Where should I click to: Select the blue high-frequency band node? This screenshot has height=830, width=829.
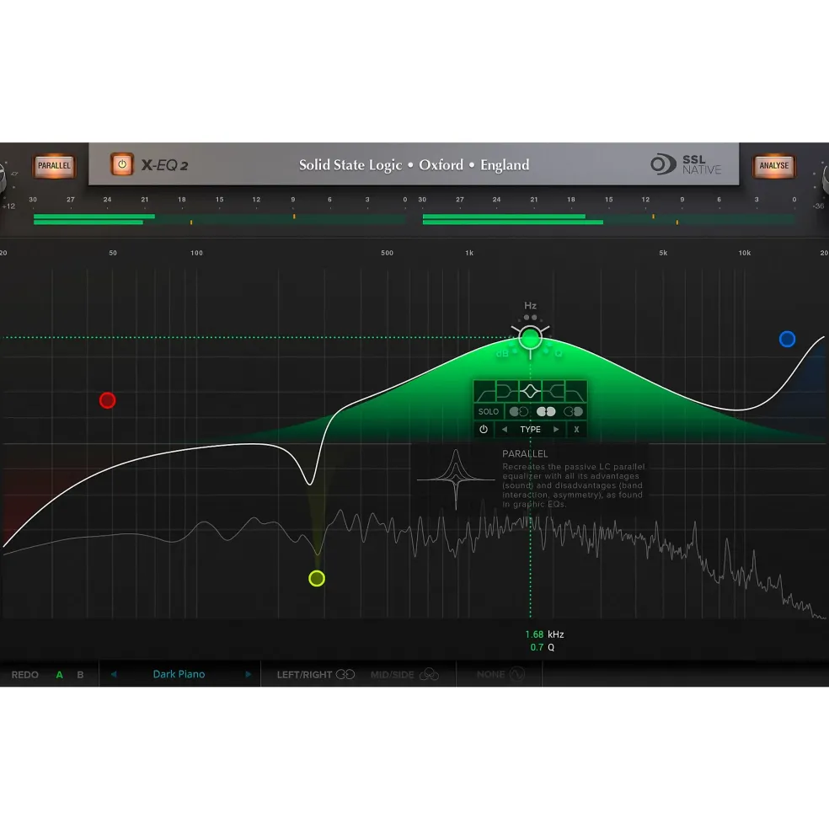tap(787, 339)
